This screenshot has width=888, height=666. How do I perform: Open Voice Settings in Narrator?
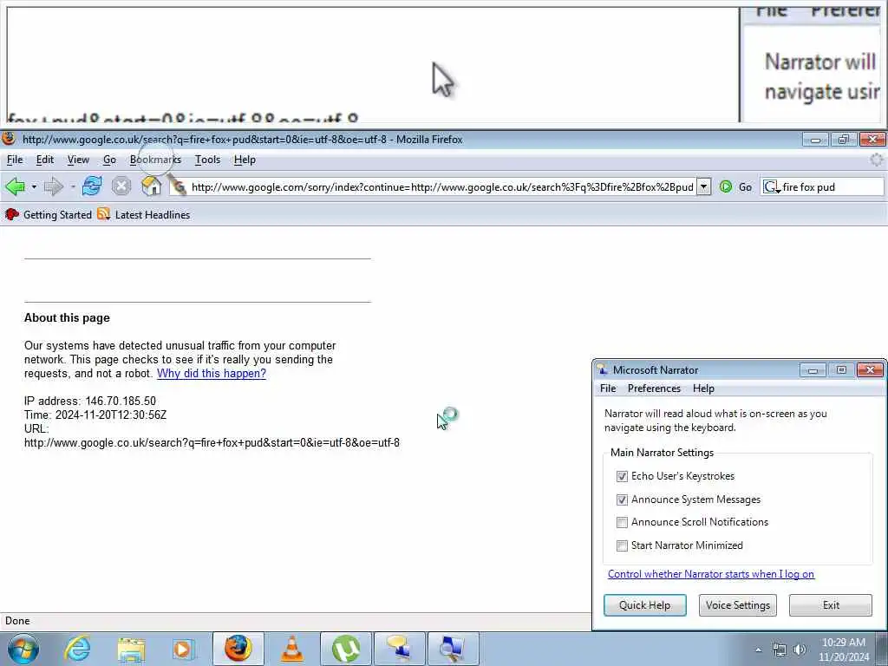[737, 604]
